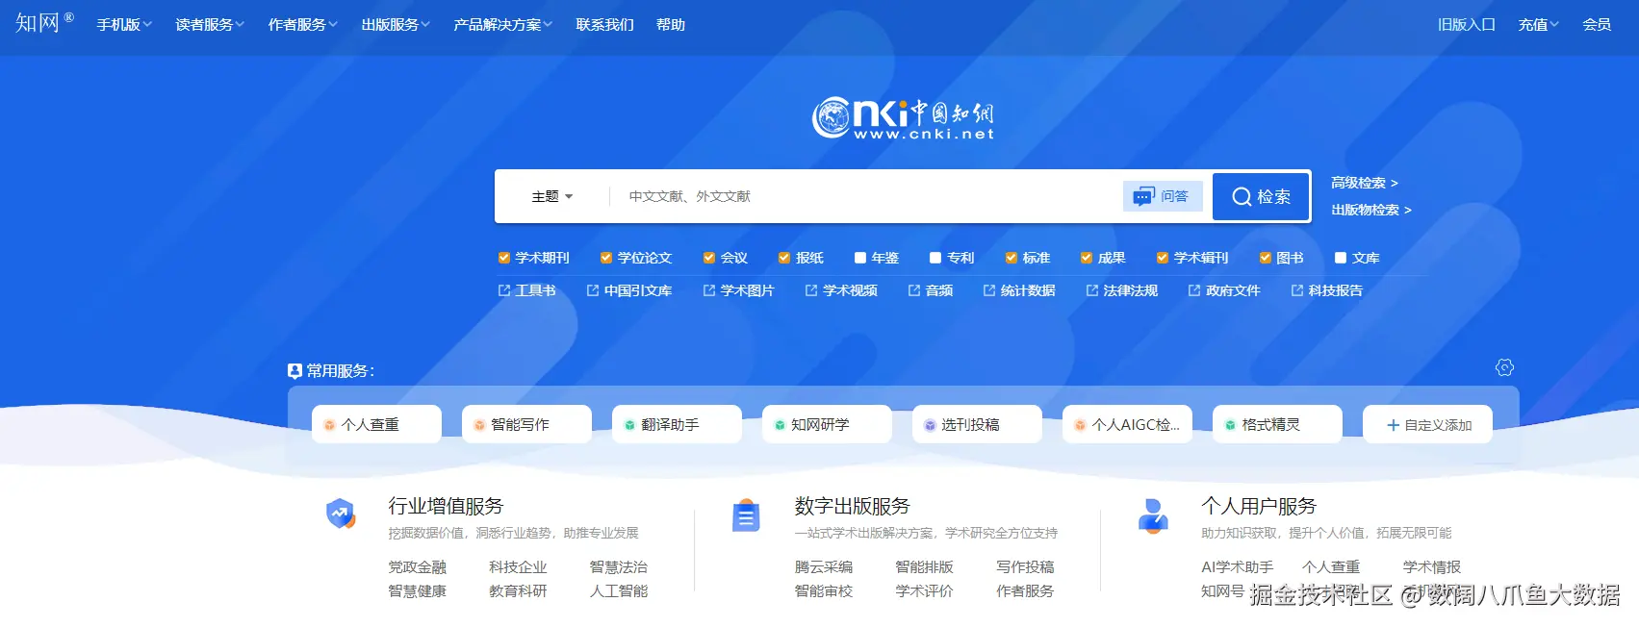Open the 智能排版 link
Viewport: 1639px width, 627px height.
coord(924,567)
